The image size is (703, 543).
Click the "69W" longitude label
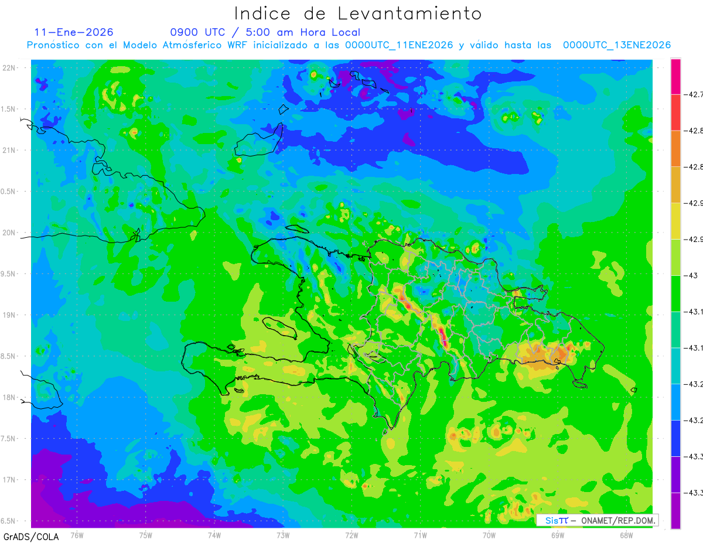click(x=558, y=535)
